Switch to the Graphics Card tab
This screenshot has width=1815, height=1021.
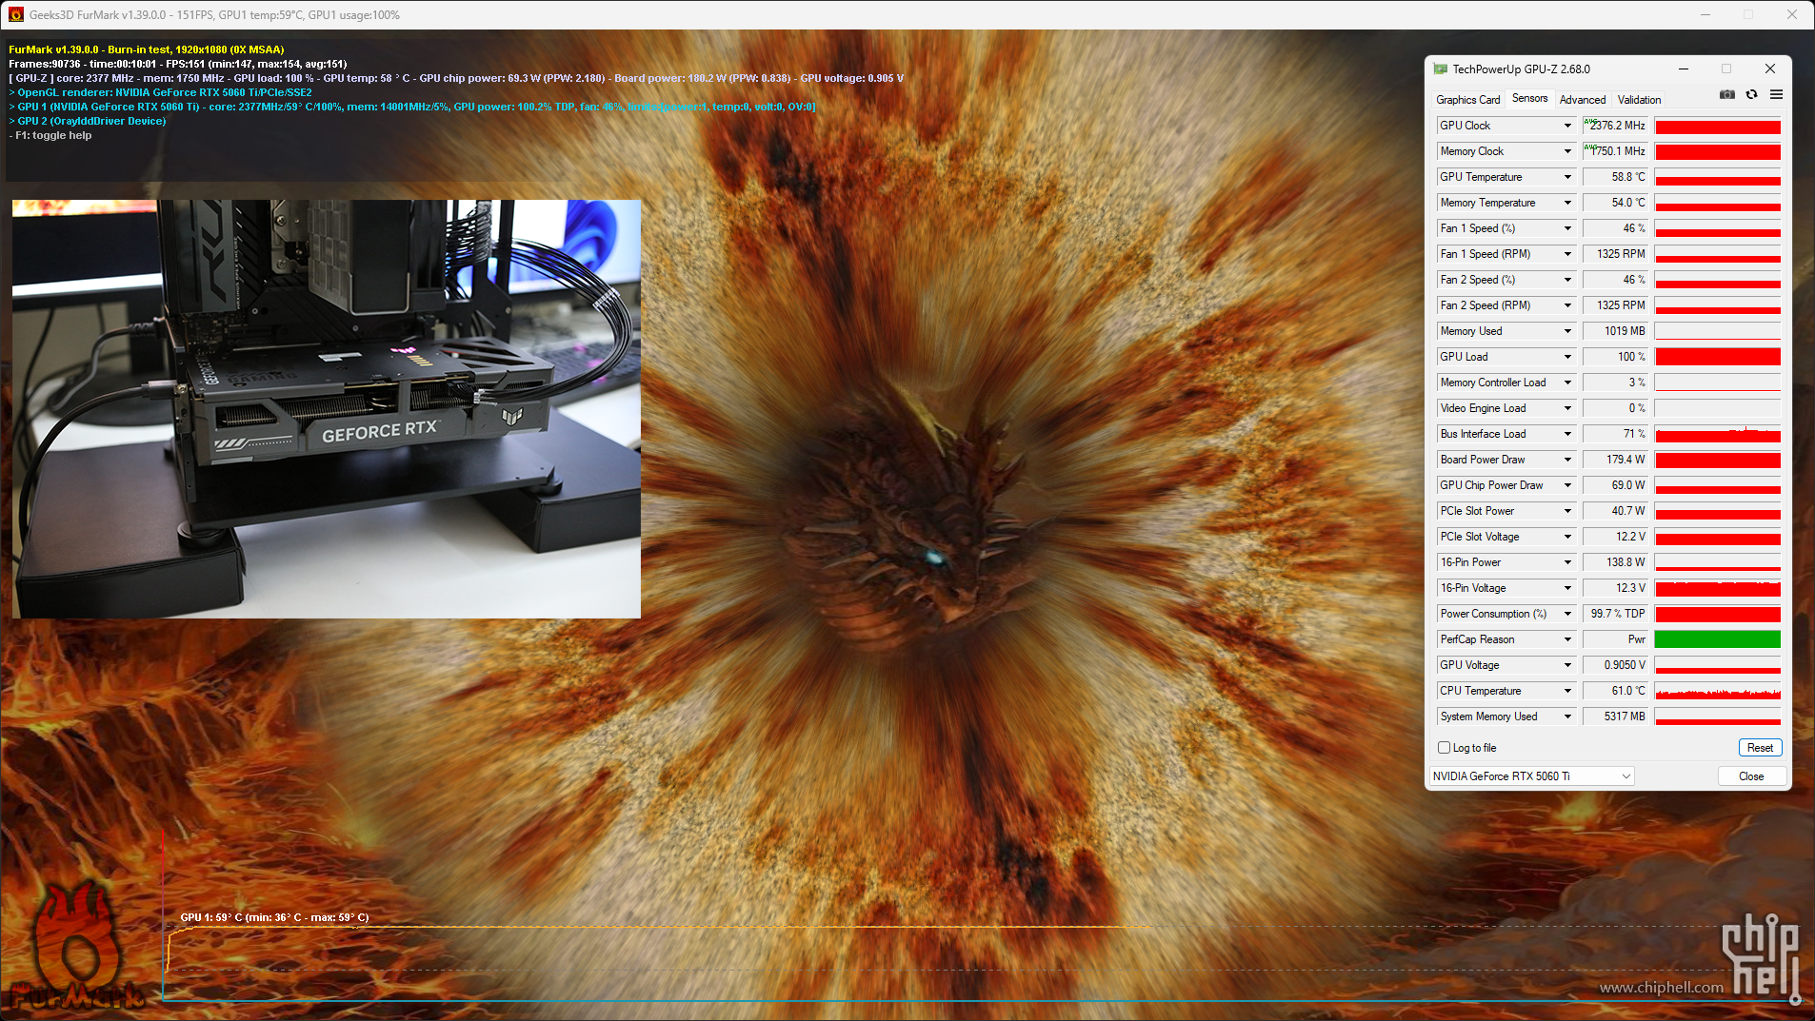1467,100
